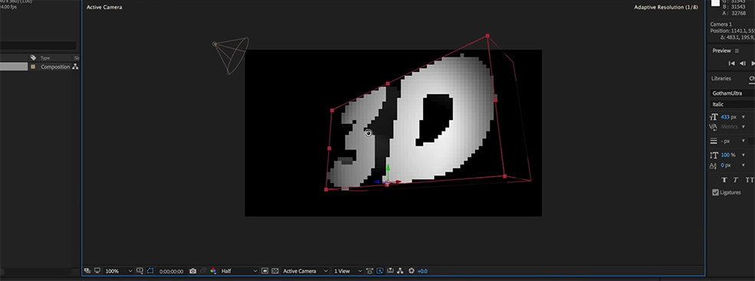Toggle pixel aspect ratio correction icon
This screenshot has width=755, height=281.
tap(369, 271)
